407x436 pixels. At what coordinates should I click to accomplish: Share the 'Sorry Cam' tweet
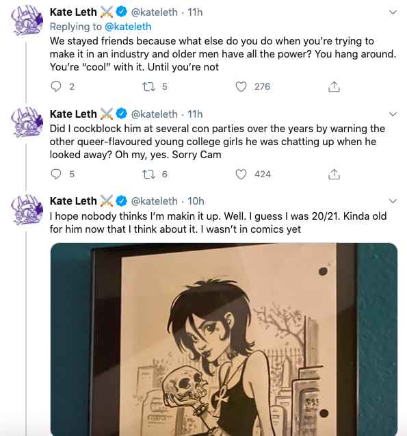(334, 175)
